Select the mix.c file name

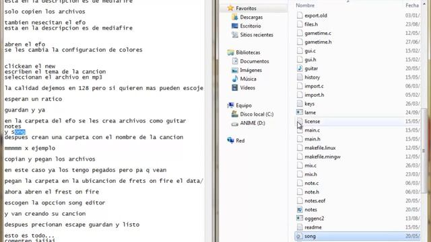310,165
